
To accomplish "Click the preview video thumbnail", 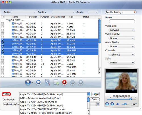I will (x=121, y=81).
